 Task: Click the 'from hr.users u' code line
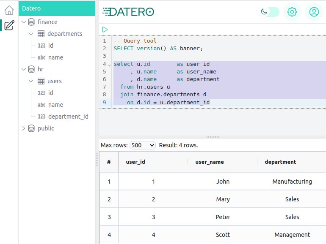145,87
